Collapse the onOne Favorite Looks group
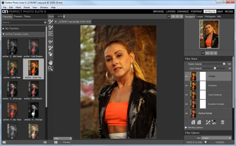Image resolution: width=236 pixels, height=146 pixels. [3, 34]
